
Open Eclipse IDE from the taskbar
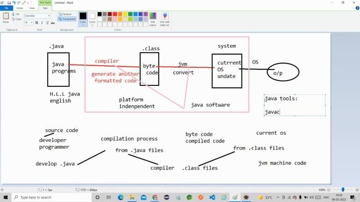pyautogui.click(x=166, y=197)
